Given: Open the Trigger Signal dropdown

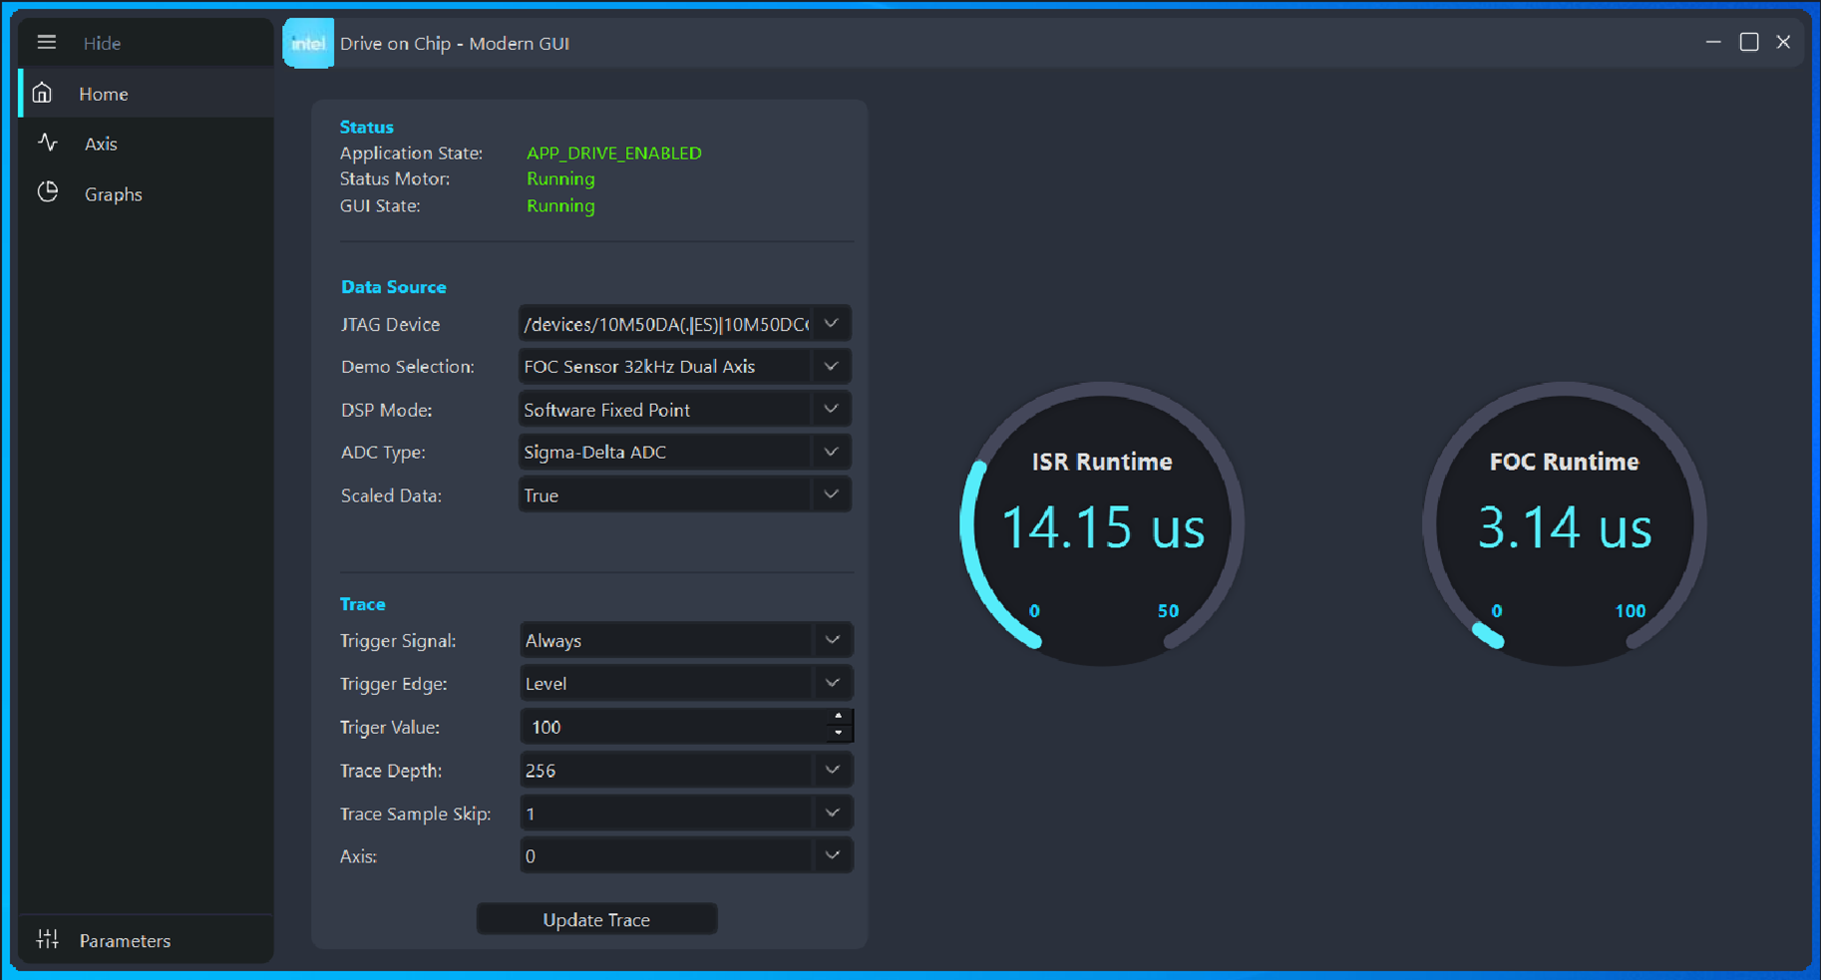Looking at the screenshot, I should [x=832, y=640].
